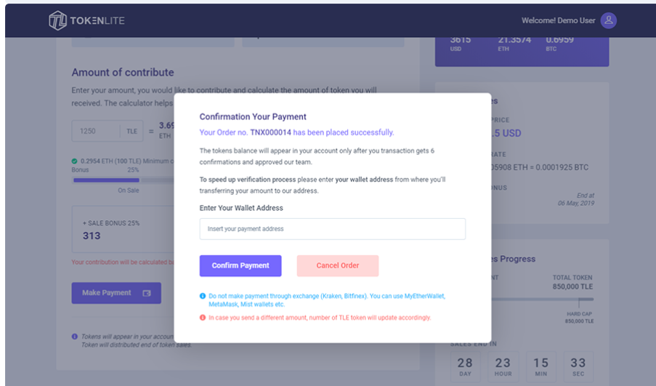Screen dimensions: 656x386
Task: Click the info icon beside 'Tokens will appear'
Action: (75, 337)
